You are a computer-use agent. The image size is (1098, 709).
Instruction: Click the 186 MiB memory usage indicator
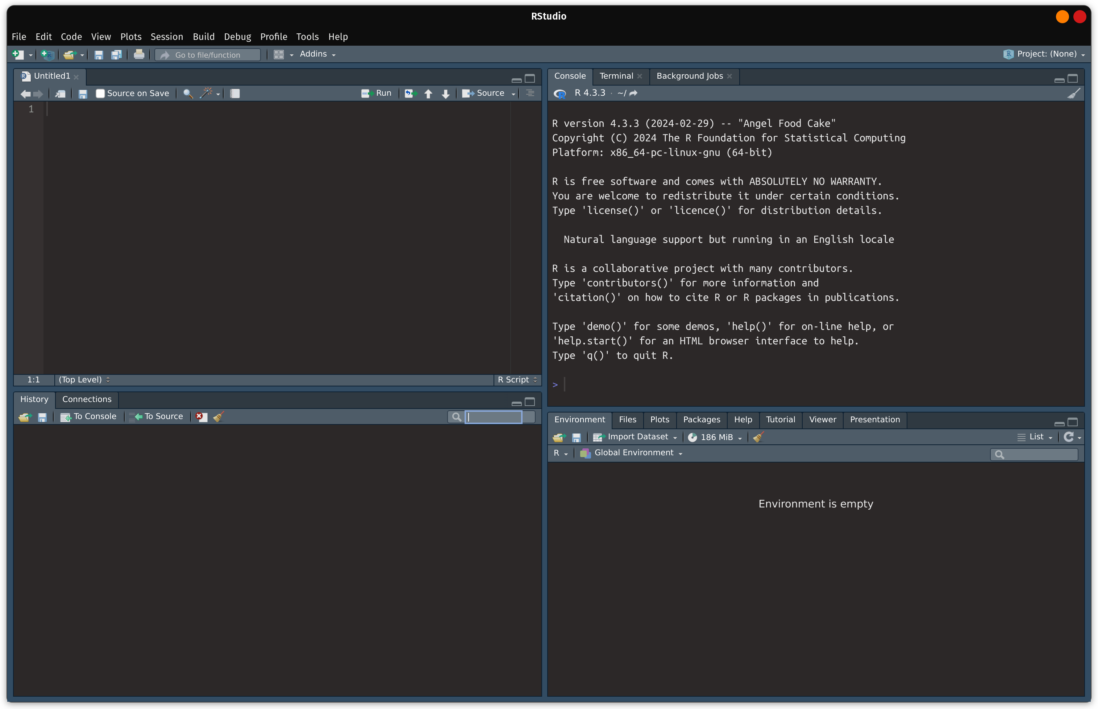(713, 437)
